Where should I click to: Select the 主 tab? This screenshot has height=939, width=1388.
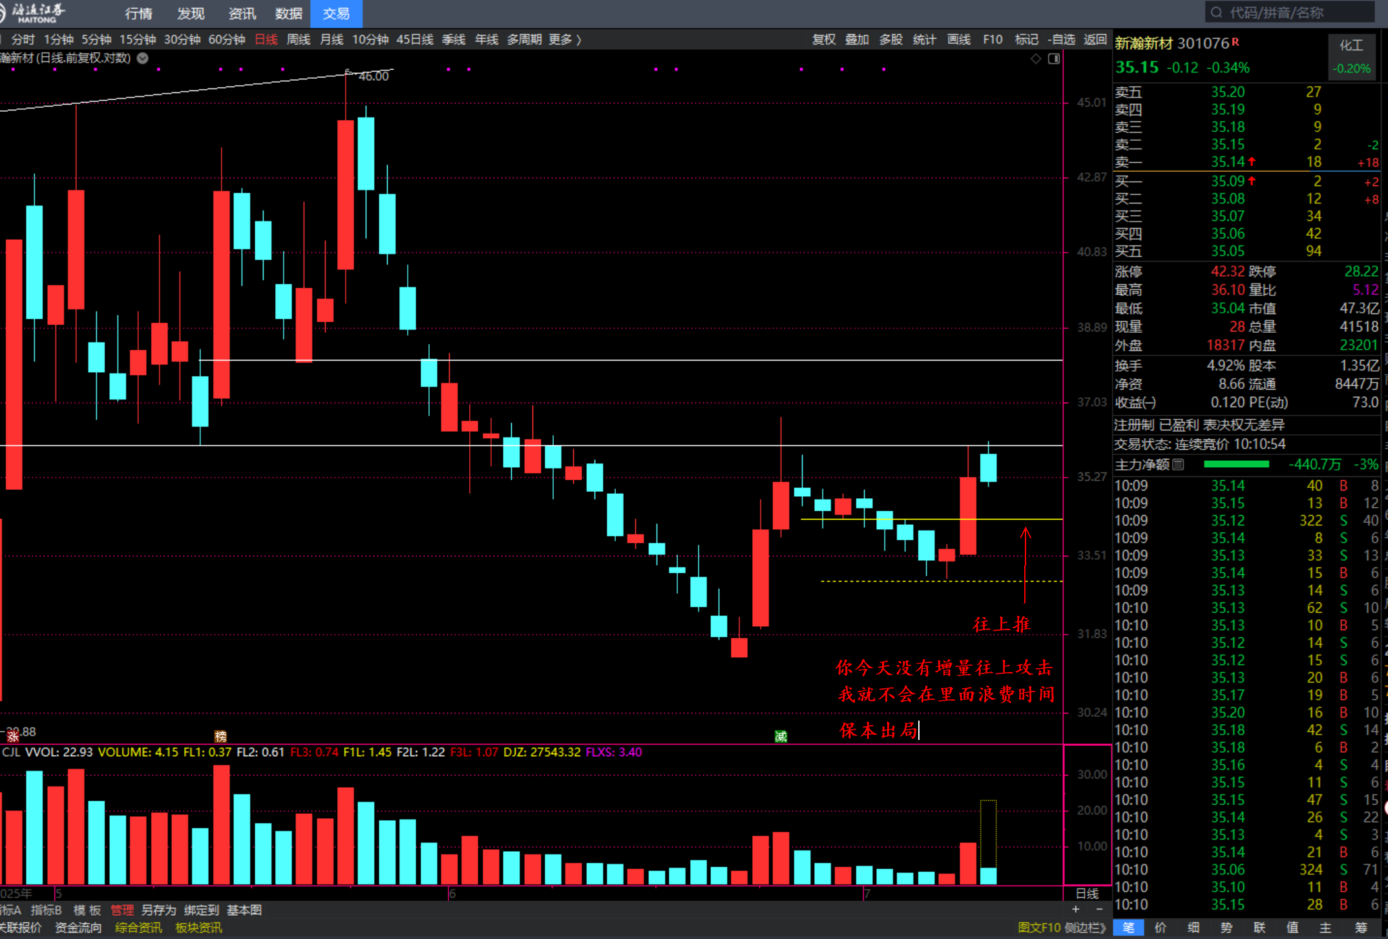(x=1325, y=927)
